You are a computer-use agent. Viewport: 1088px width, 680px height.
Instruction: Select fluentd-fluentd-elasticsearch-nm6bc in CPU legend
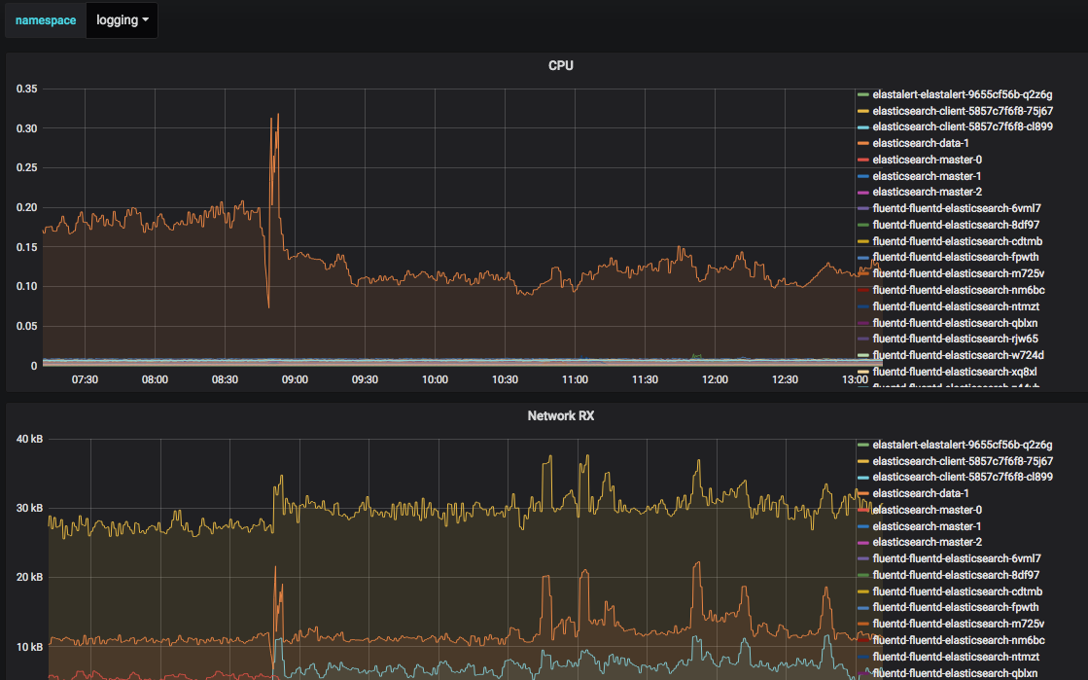pos(959,290)
